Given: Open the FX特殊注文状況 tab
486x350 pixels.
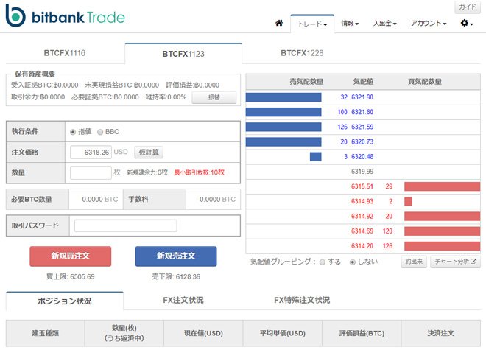Looking at the screenshot, I should 302,301.
